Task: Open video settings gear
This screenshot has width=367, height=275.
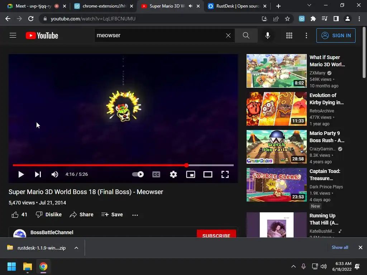Action: click(173, 174)
